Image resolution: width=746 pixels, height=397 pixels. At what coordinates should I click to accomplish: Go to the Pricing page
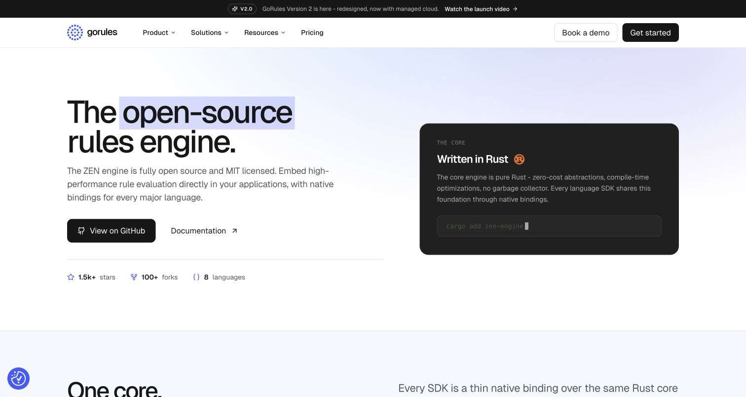pyautogui.click(x=312, y=33)
